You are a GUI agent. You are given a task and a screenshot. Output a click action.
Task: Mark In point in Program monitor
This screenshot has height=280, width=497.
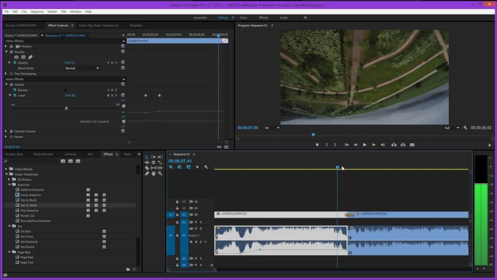click(x=327, y=145)
